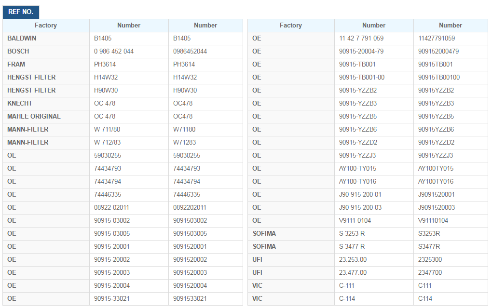
Task: Click number V9111-0104
Action: pos(355,220)
